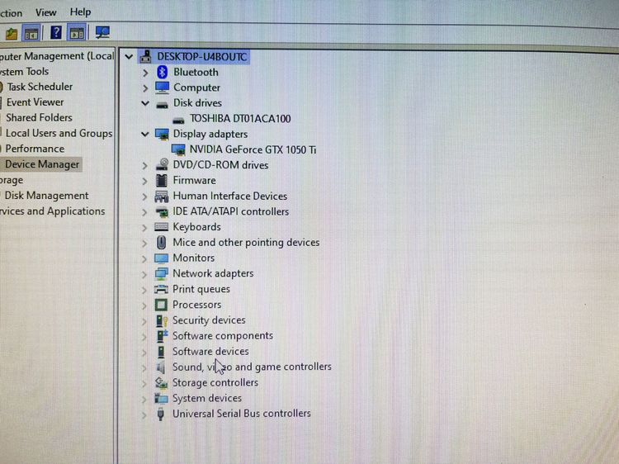This screenshot has height=464, width=619.
Task: Click the Firmware chip icon
Action: (x=162, y=181)
